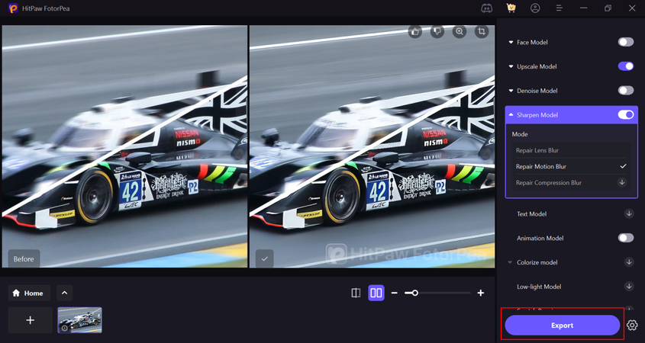Turn off the Upscale Model toggle

coord(625,66)
